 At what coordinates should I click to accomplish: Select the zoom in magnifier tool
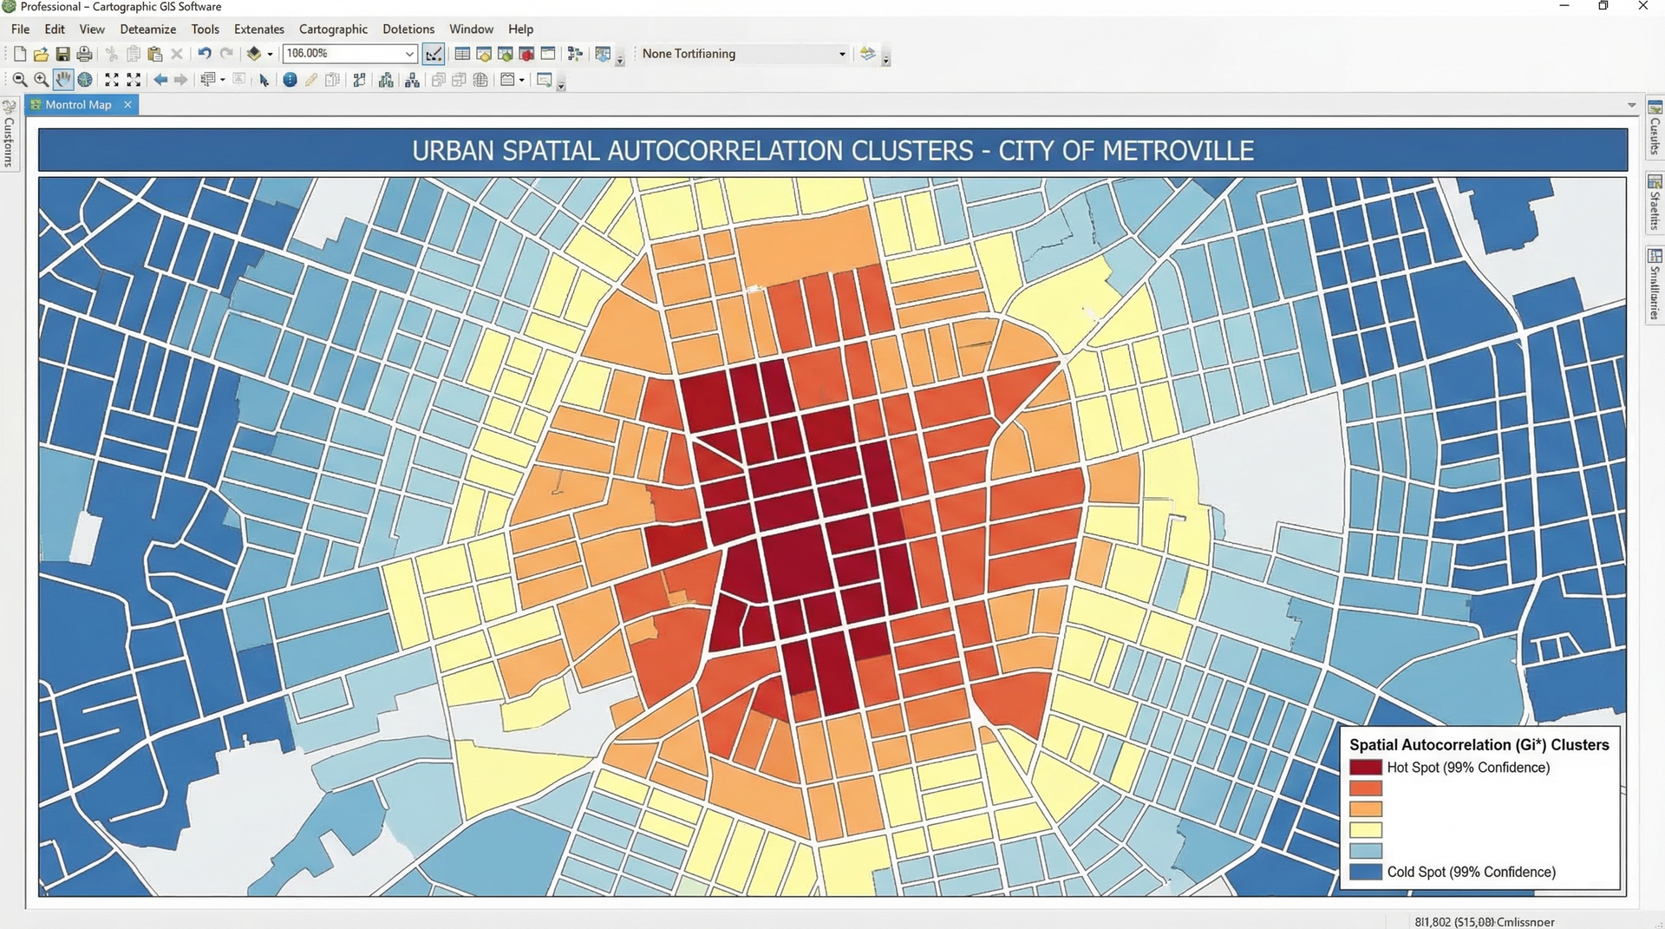[41, 80]
